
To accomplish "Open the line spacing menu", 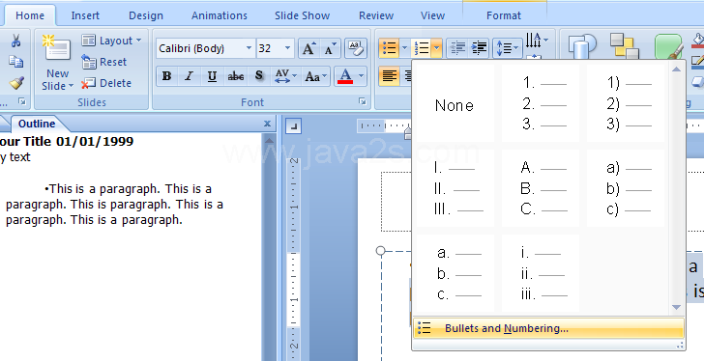I will 508,48.
